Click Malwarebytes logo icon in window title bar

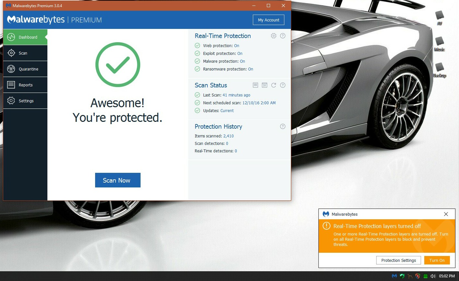8,6
